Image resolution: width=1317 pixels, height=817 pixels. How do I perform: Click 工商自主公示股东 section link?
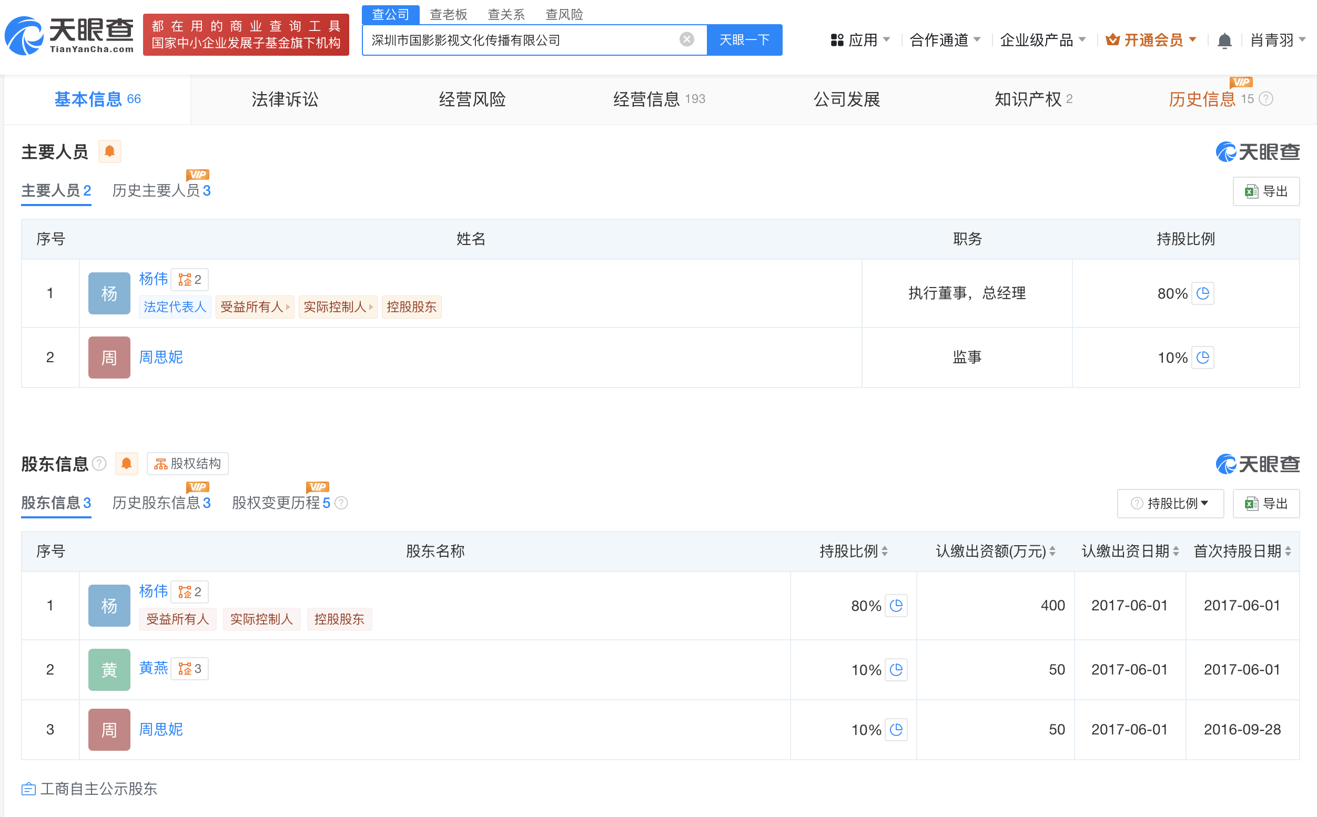tap(89, 789)
